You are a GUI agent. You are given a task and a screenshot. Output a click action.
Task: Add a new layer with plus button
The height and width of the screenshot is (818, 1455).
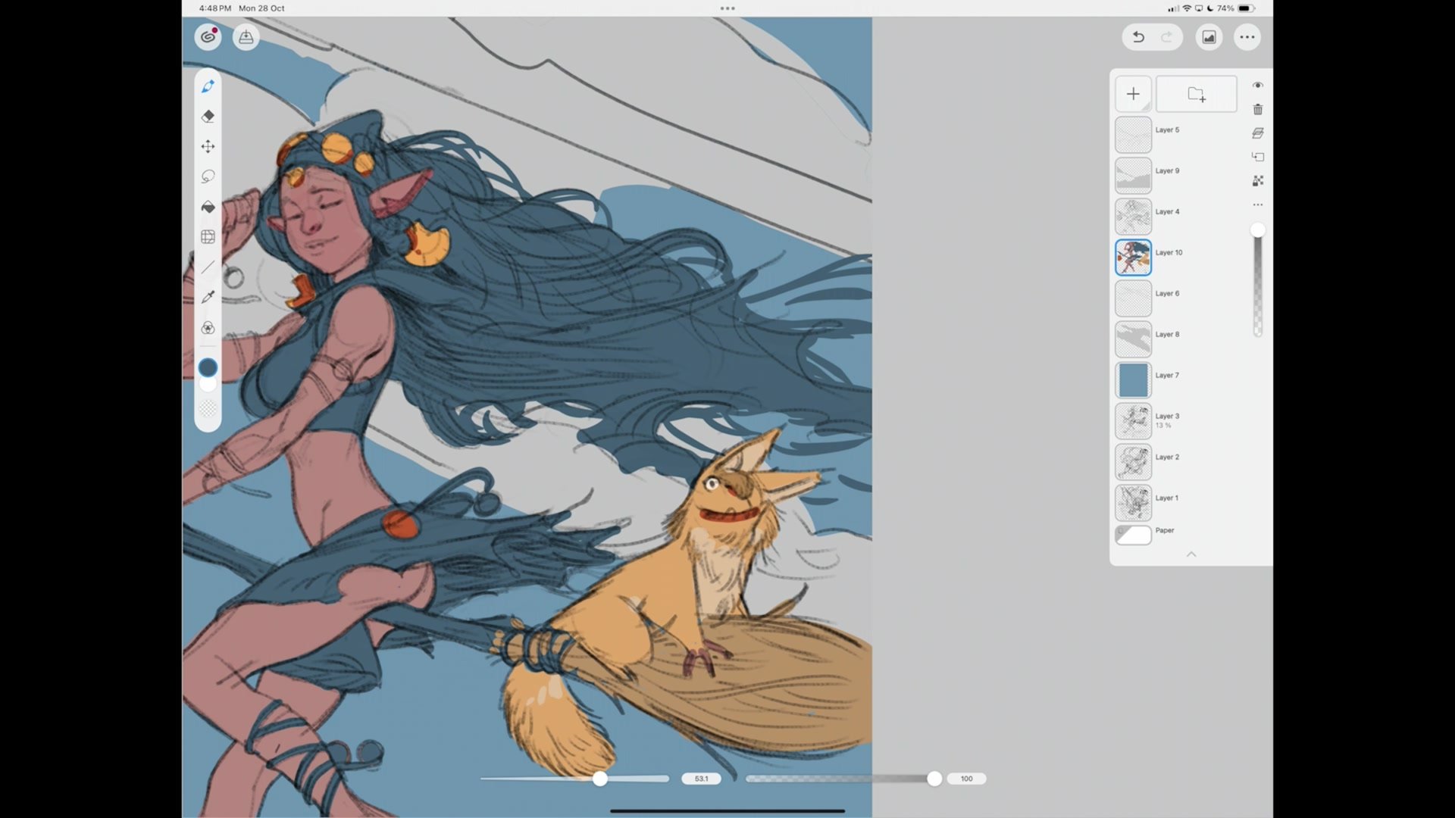click(1133, 94)
